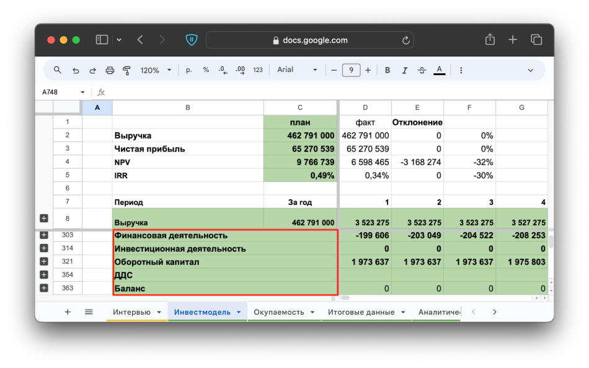Select the paint format roller tool
589x368 pixels.
[x=126, y=70]
